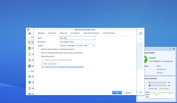The height and width of the screenshot is (103, 177).
Task: Minimize the system widget panel
Action: [166, 49]
